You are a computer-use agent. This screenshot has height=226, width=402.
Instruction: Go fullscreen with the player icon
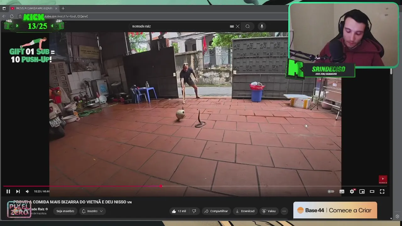point(382,191)
